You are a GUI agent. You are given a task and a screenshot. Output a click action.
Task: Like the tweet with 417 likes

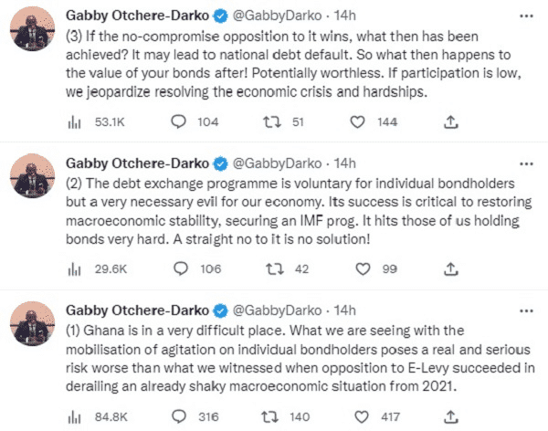[365, 416]
